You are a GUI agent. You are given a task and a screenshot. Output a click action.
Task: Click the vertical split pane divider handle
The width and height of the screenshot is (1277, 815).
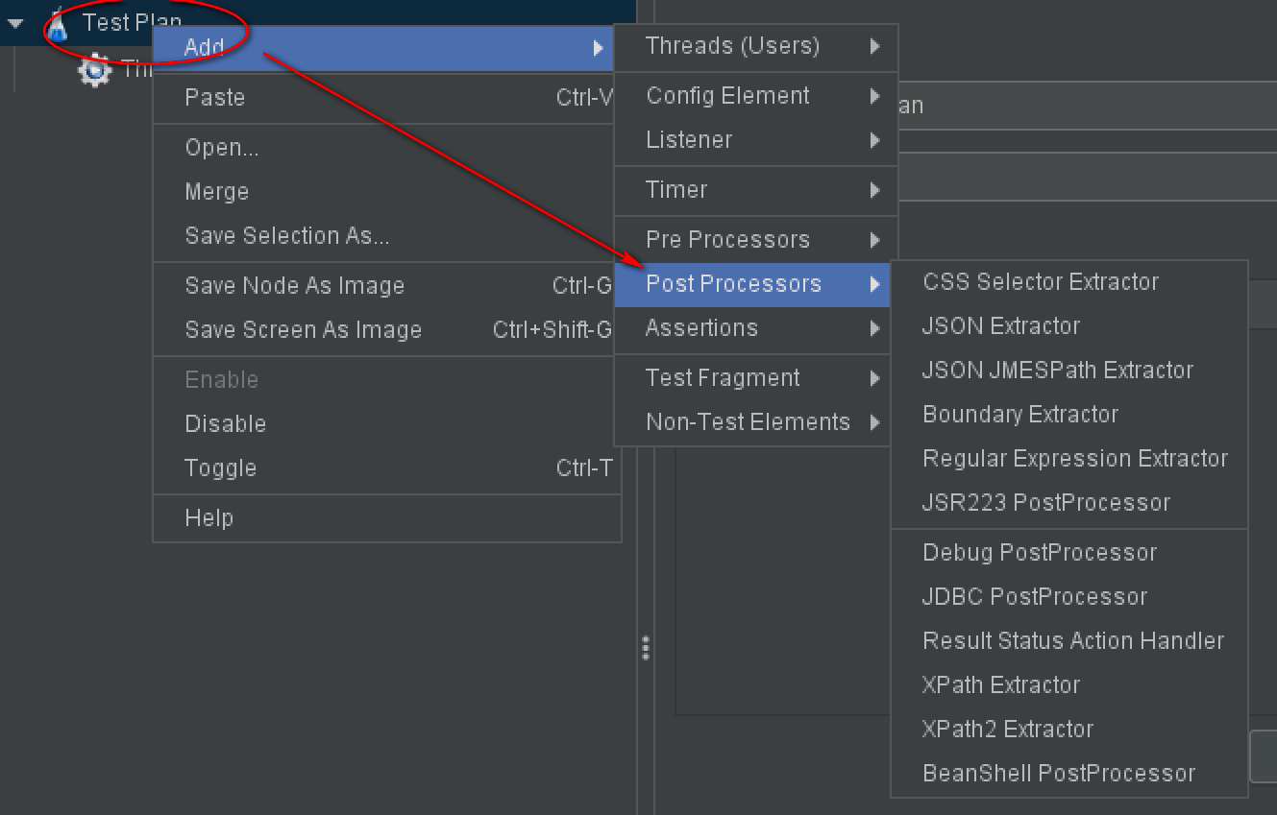point(646,648)
